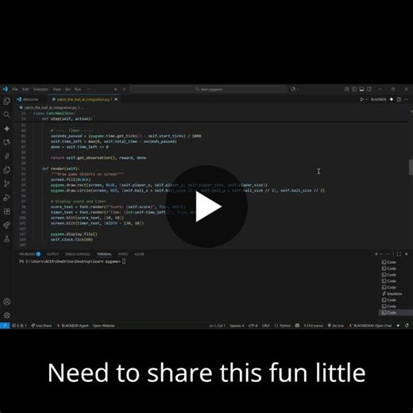The image size is (413, 413).
Task: Switch to the OUTPUT panel tab
Action: click(52, 254)
